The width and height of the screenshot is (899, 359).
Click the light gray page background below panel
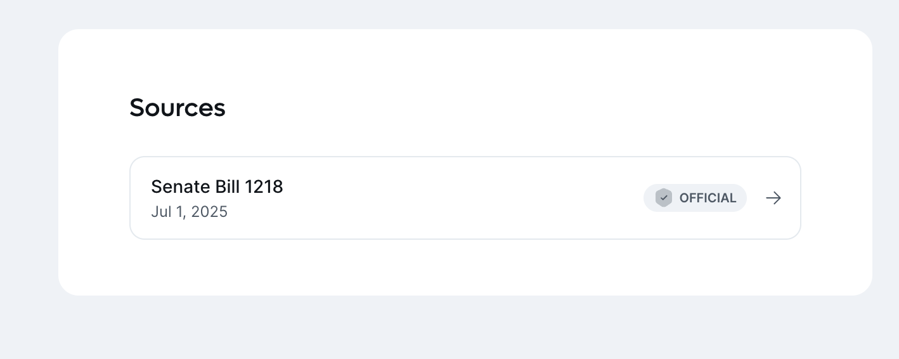point(449,327)
